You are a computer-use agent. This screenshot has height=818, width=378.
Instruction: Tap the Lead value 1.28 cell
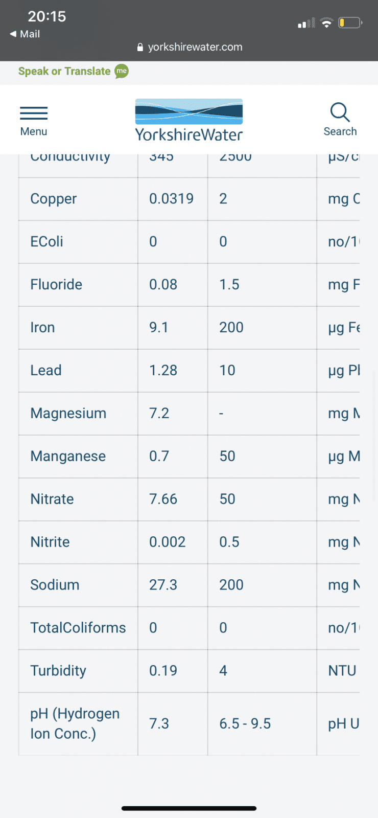pos(173,371)
